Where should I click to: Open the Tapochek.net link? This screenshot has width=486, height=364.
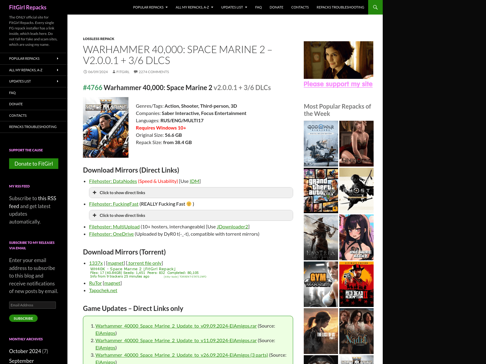[103, 290]
